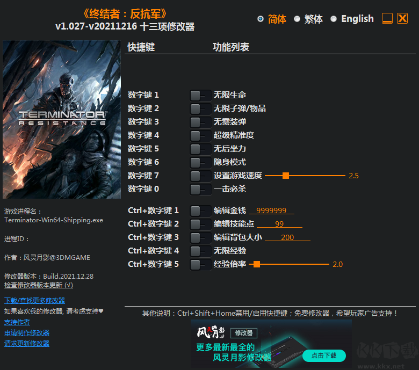Select 繁体 language radio button

click(x=297, y=19)
